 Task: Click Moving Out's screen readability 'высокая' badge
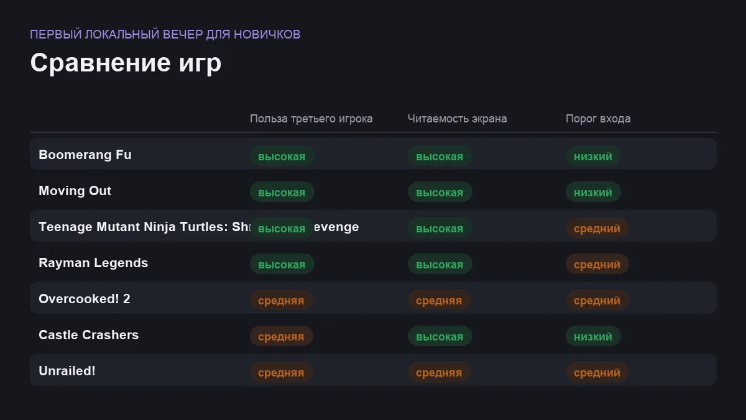[x=440, y=192]
